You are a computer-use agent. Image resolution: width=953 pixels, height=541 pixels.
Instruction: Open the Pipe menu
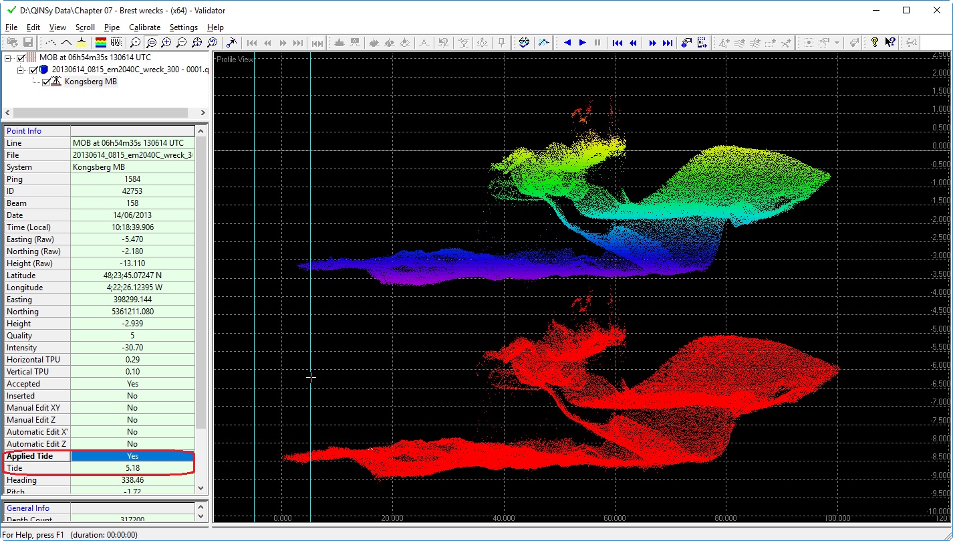click(x=112, y=27)
